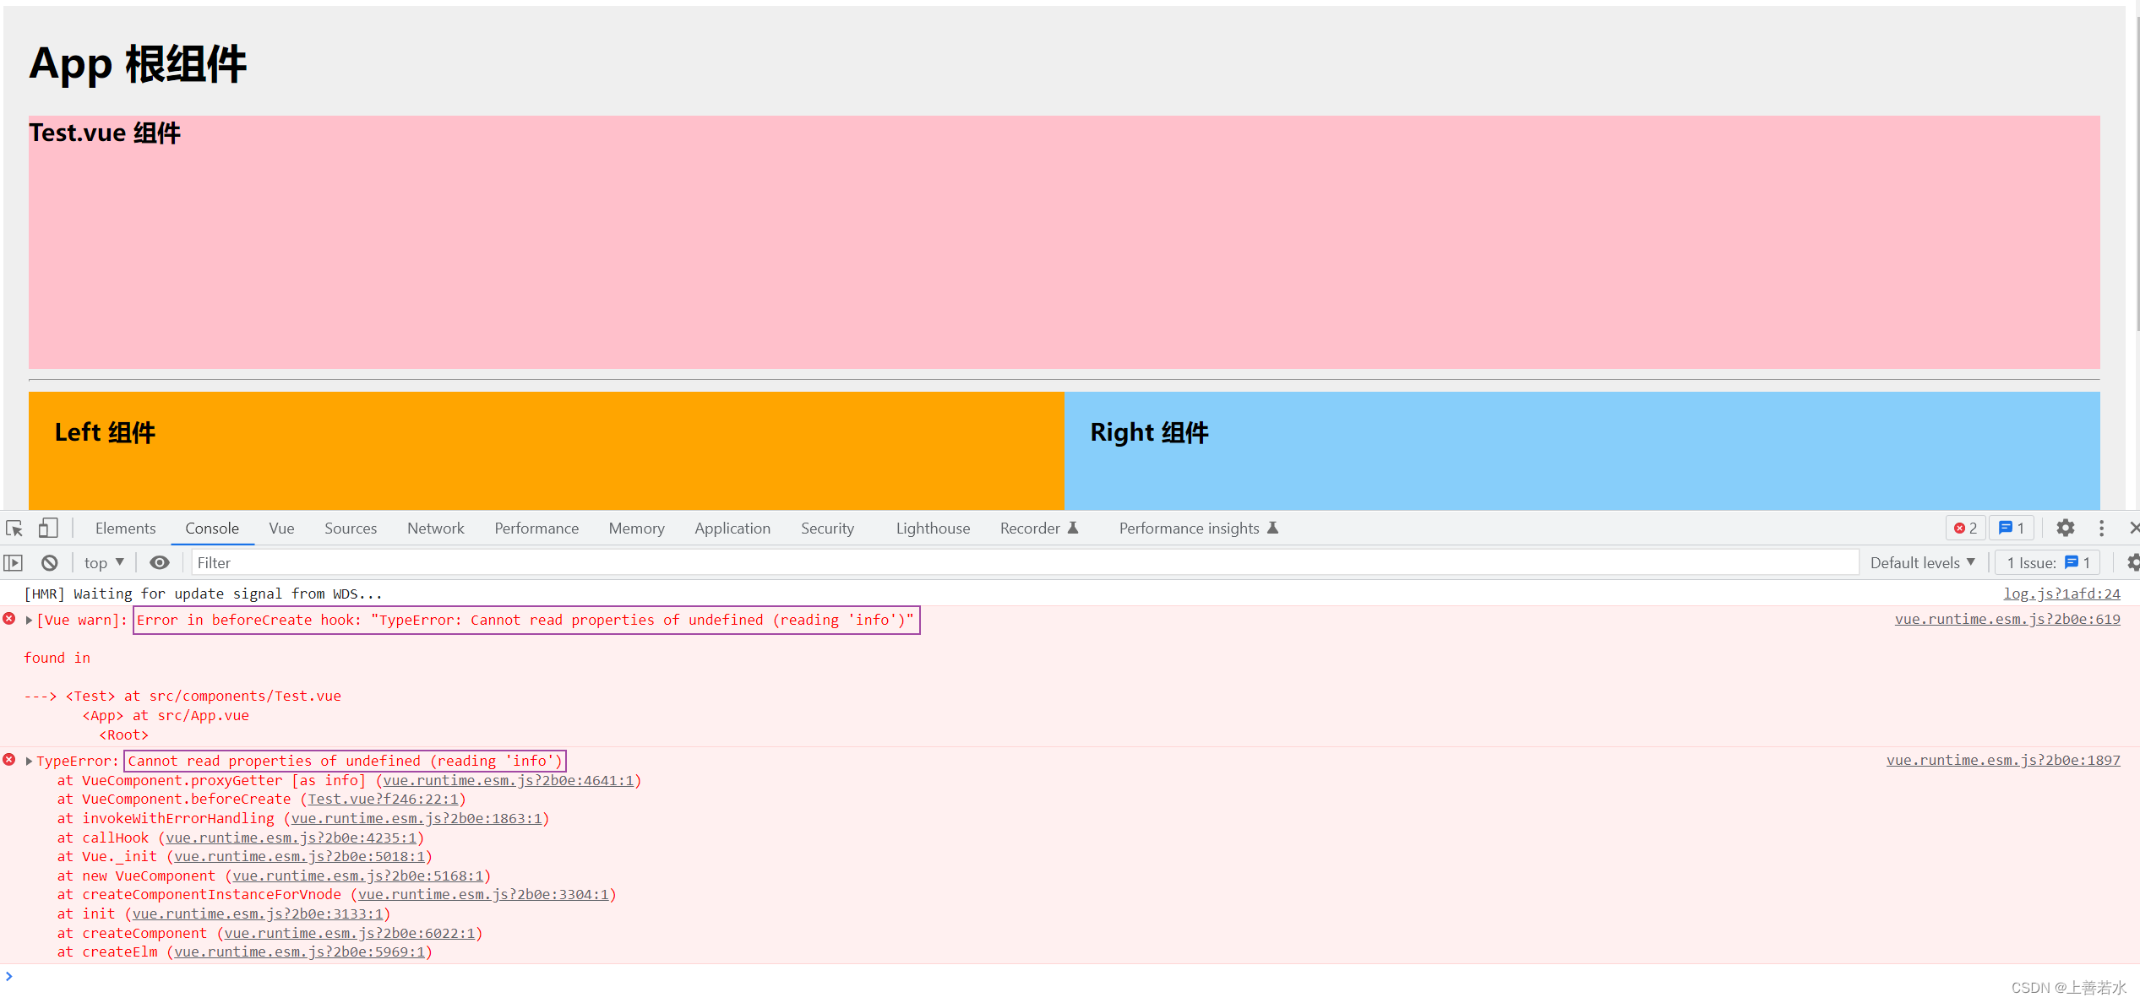This screenshot has width=2140, height=1003.
Task: Expand the TypeError error stack trace
Action: 29,760
